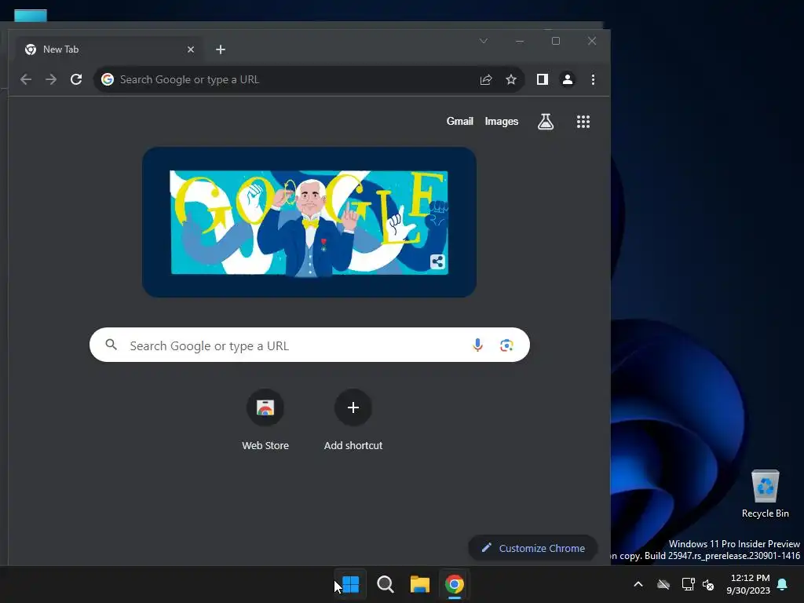The width and height of the screenshot is (804, 603).
Task: Show hidden system tray icons
Action: tap(638, 584)
